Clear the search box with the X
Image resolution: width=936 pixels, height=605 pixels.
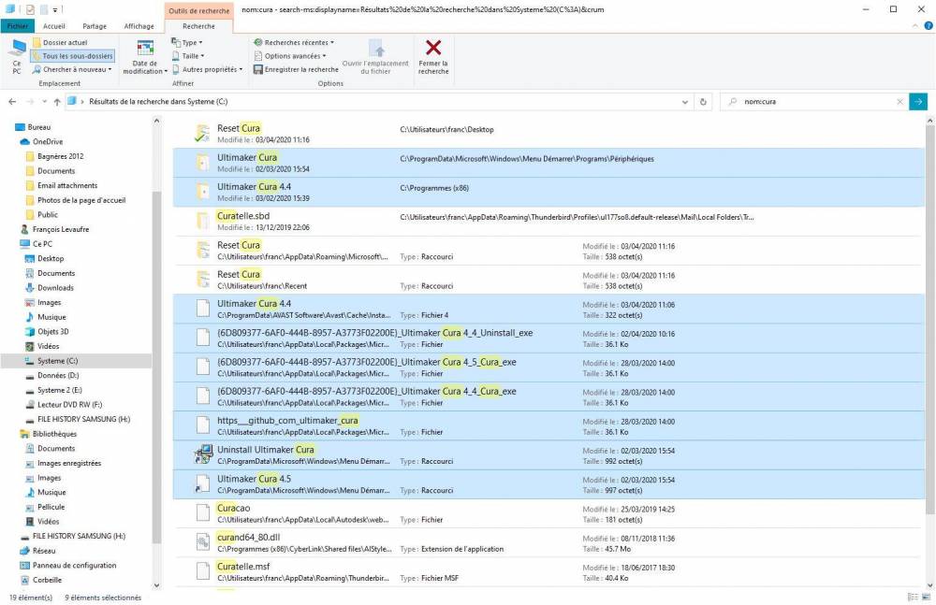[x=899, y=102]
